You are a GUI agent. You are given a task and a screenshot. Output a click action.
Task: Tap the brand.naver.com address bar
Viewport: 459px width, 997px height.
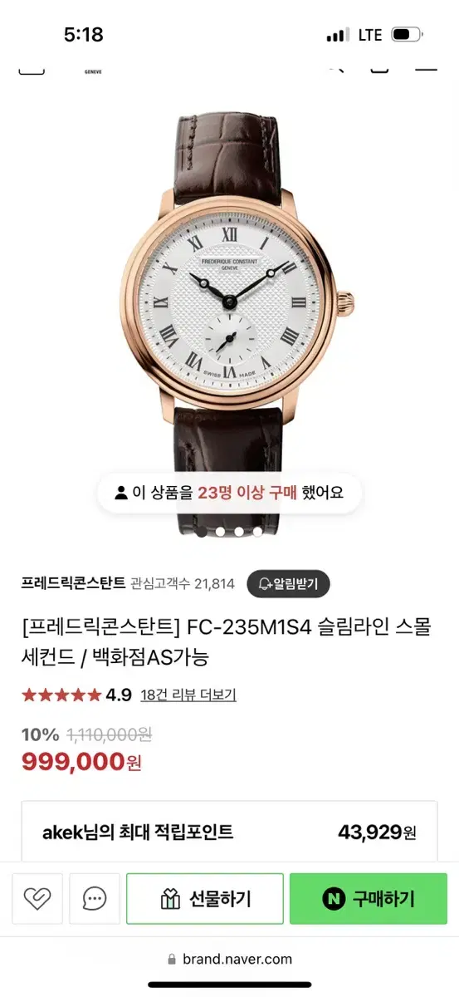click(x=230, y=960)
